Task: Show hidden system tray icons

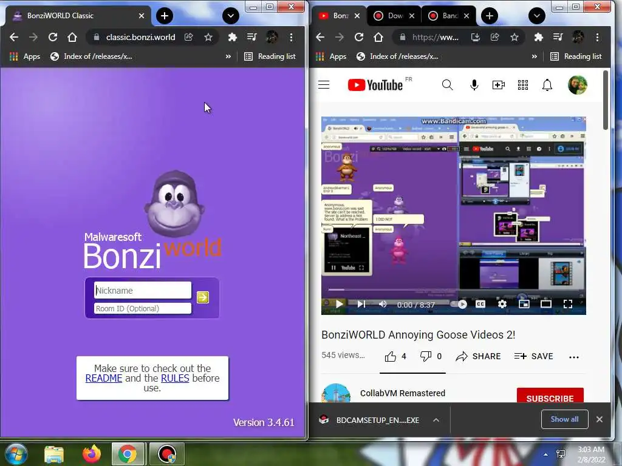Action: click(x=546, y=454)
